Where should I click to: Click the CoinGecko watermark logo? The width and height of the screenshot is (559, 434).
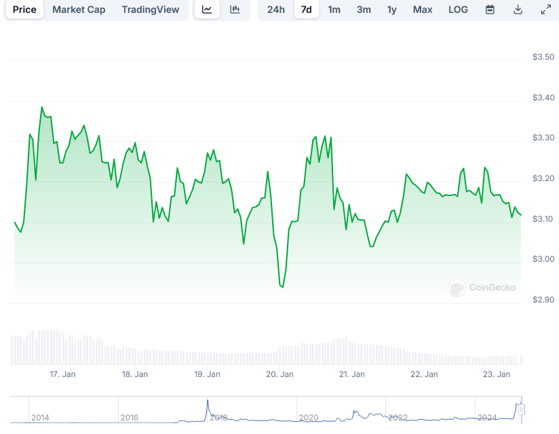click(x=482, y=288)
